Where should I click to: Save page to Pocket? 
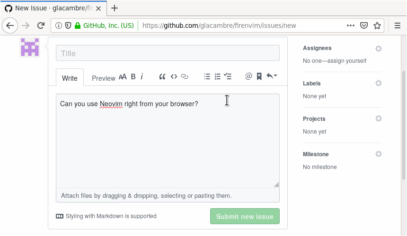(x=364, y=25)
